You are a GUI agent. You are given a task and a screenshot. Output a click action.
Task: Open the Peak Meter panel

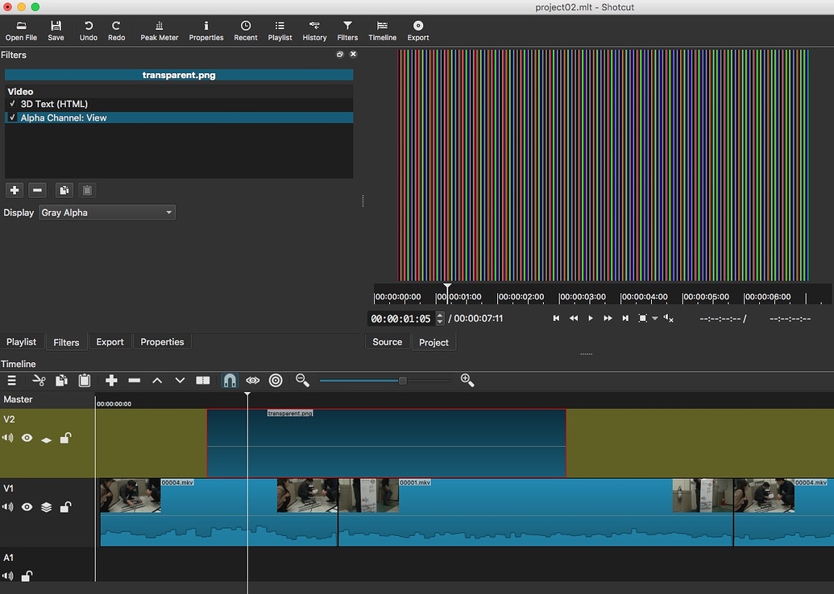point(159,31)
